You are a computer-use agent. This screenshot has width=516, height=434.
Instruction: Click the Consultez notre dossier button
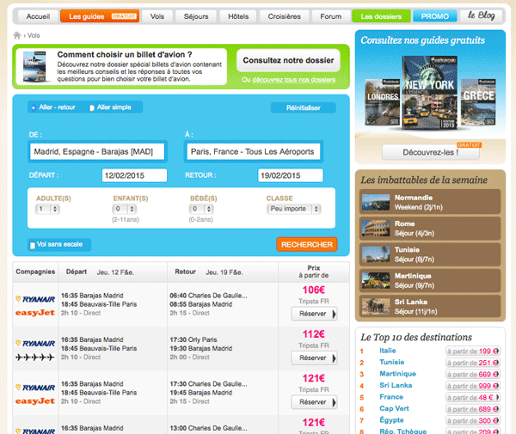tap(288, 60)
